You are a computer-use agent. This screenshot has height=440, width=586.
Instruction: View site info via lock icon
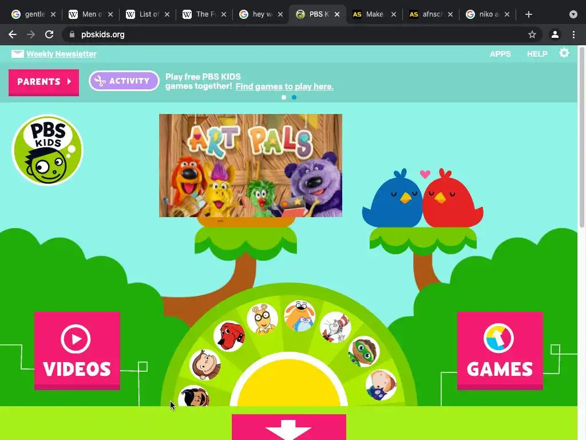72,34
